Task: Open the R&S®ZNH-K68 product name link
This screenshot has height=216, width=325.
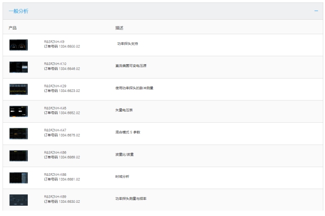Action: point(55,175)
